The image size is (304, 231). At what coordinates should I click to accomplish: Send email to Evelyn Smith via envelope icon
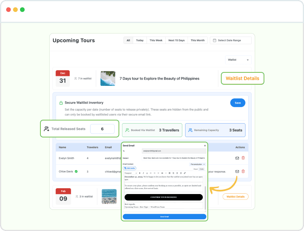click(237, 158)
